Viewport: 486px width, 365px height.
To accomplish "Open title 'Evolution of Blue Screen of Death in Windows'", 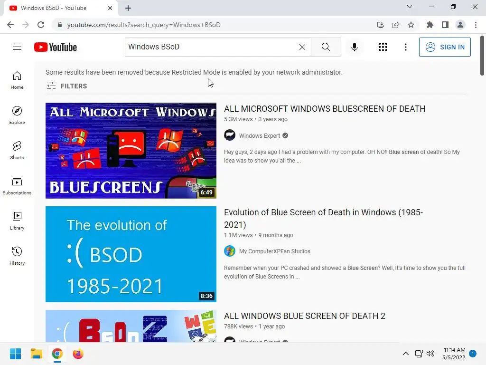I will click(x=323, y=218).
